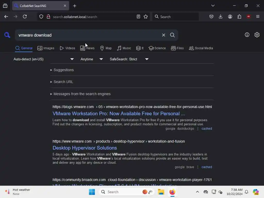Select the General search category
The image size is (264, 198).
(x=24, y=48)
